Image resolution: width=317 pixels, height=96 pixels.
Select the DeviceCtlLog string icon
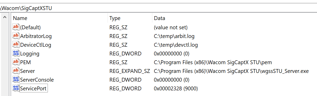pos(16,44)
